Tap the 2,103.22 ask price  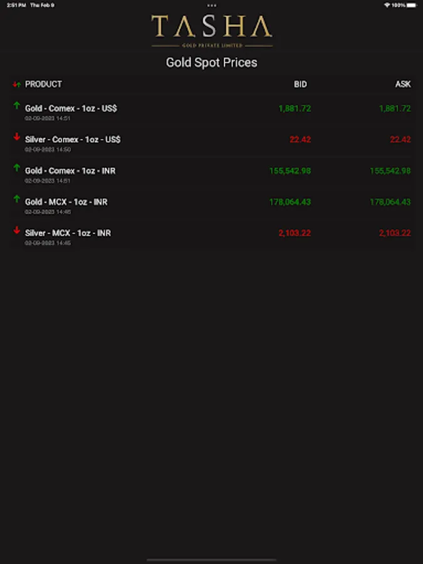click(x=395, y=233)
